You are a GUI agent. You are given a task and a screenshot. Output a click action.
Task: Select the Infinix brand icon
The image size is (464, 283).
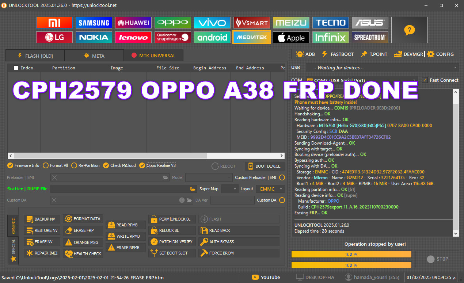tap(331, 37)
